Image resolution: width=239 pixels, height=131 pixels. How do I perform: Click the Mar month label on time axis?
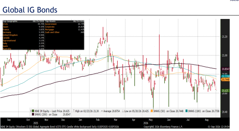[x=116, y=120]
